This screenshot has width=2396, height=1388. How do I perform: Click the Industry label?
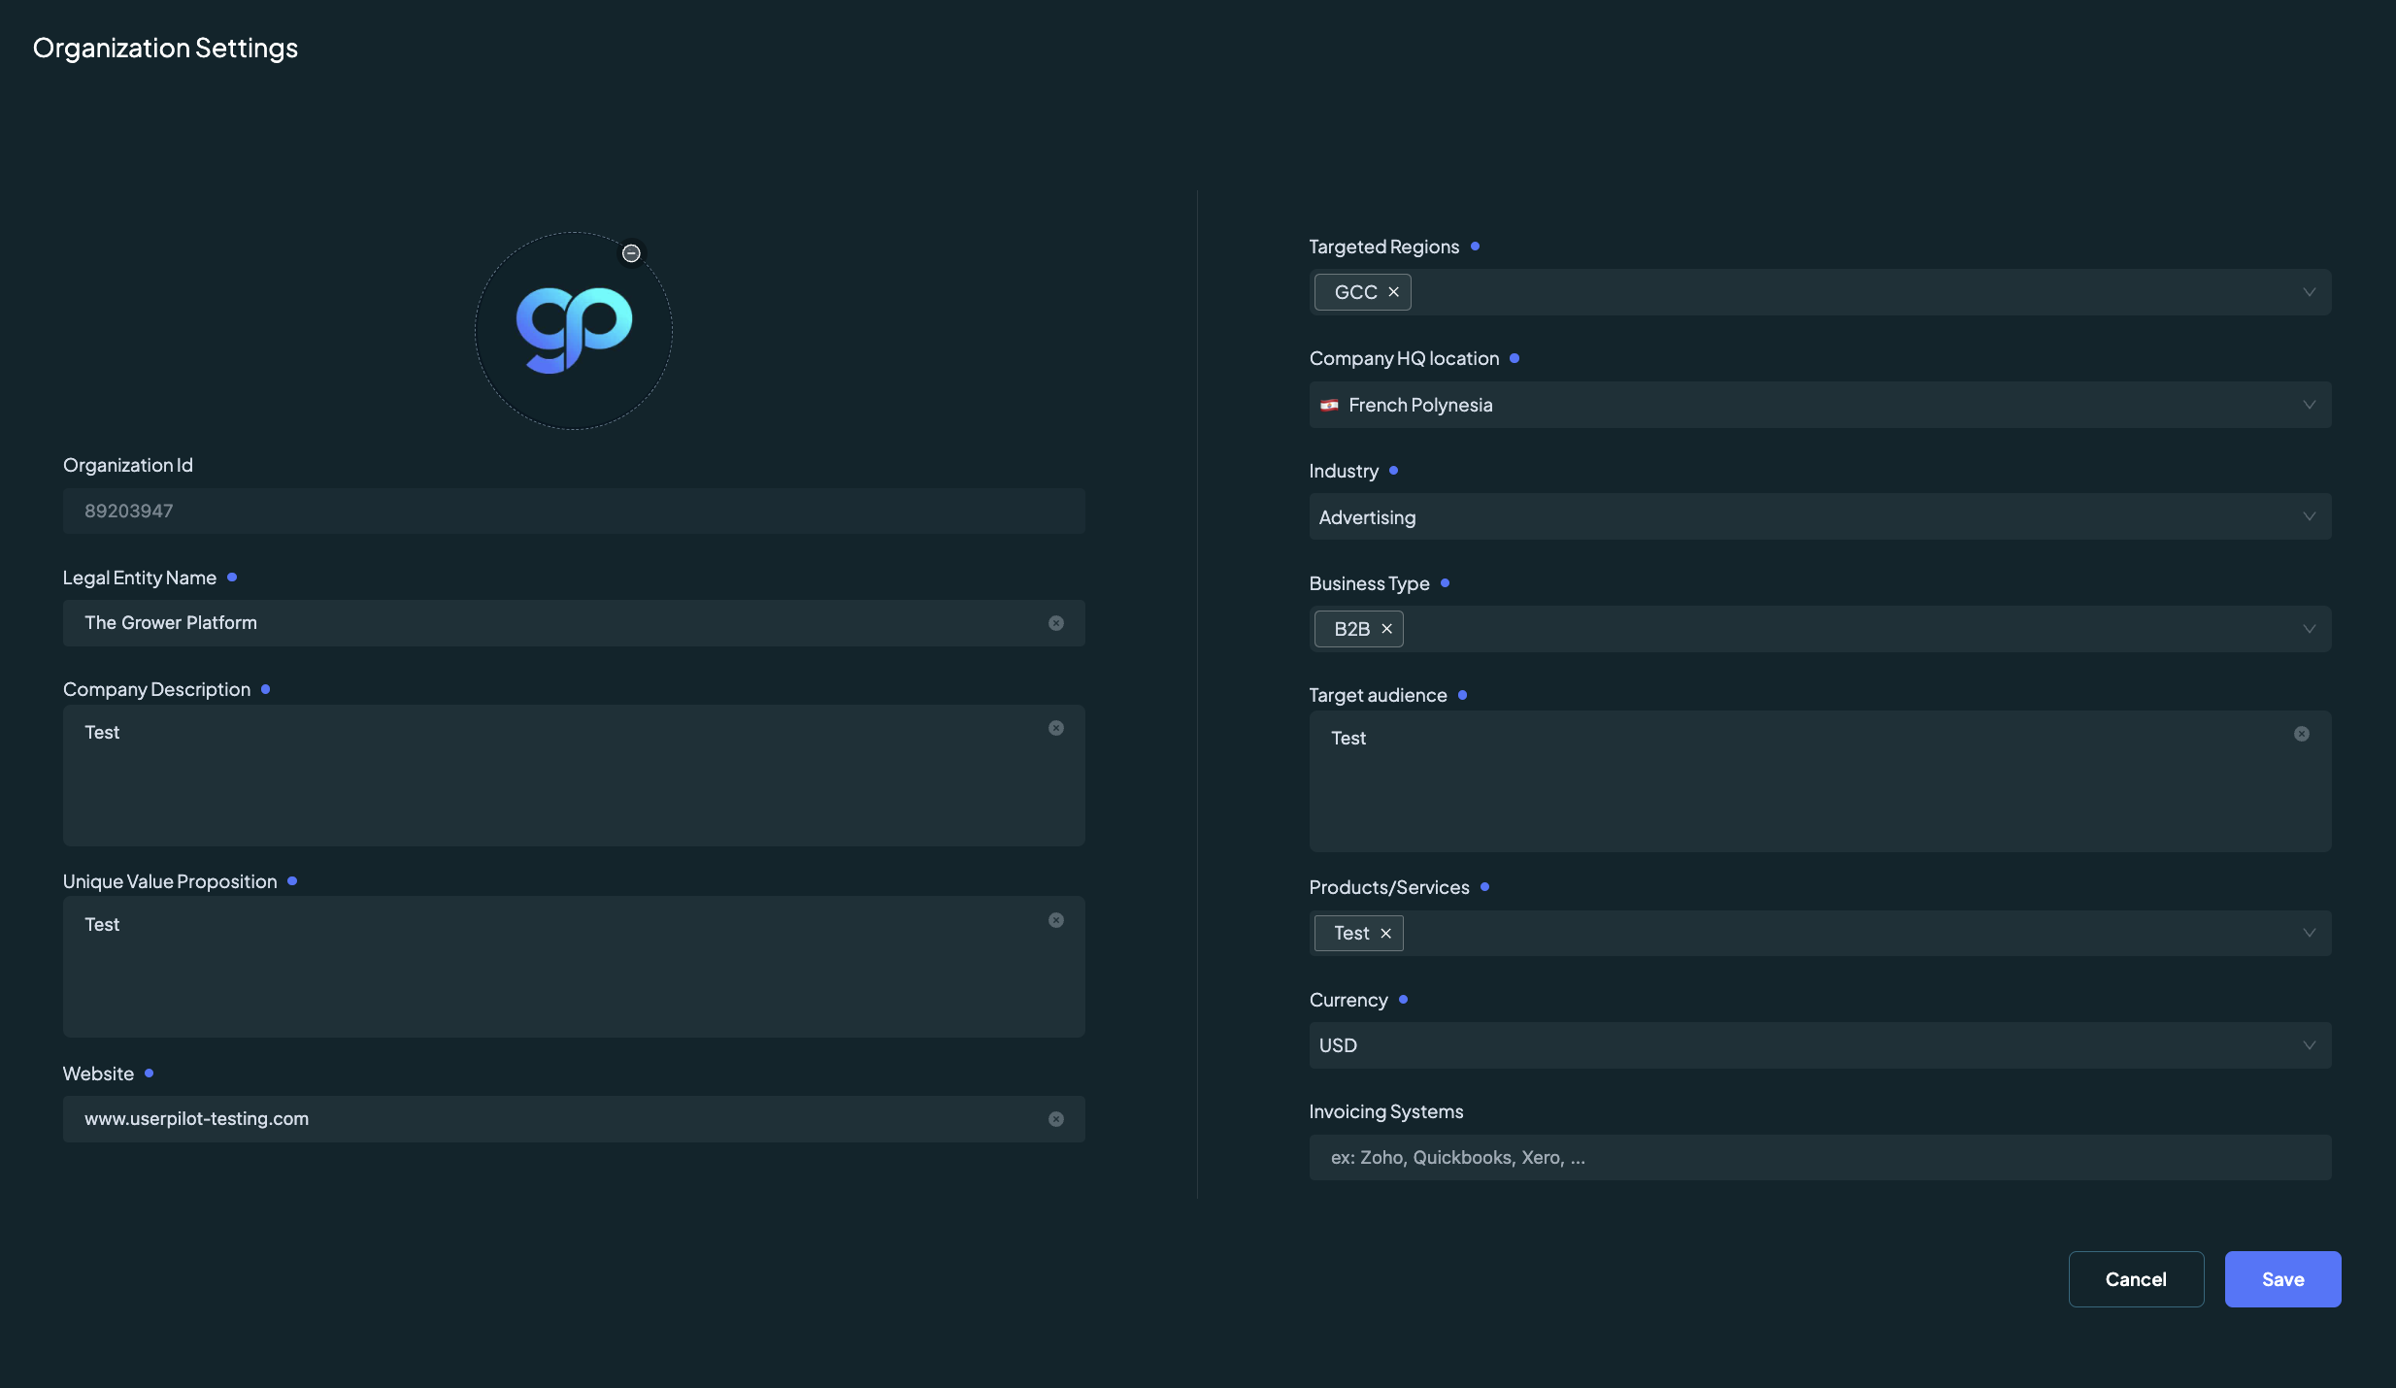1344,471
